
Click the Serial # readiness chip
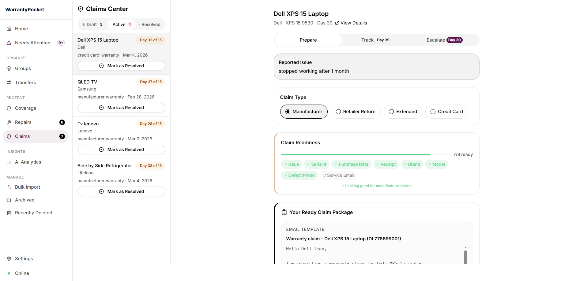(317, 164)
